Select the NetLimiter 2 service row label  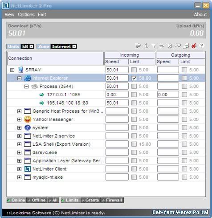pos(53,136)
